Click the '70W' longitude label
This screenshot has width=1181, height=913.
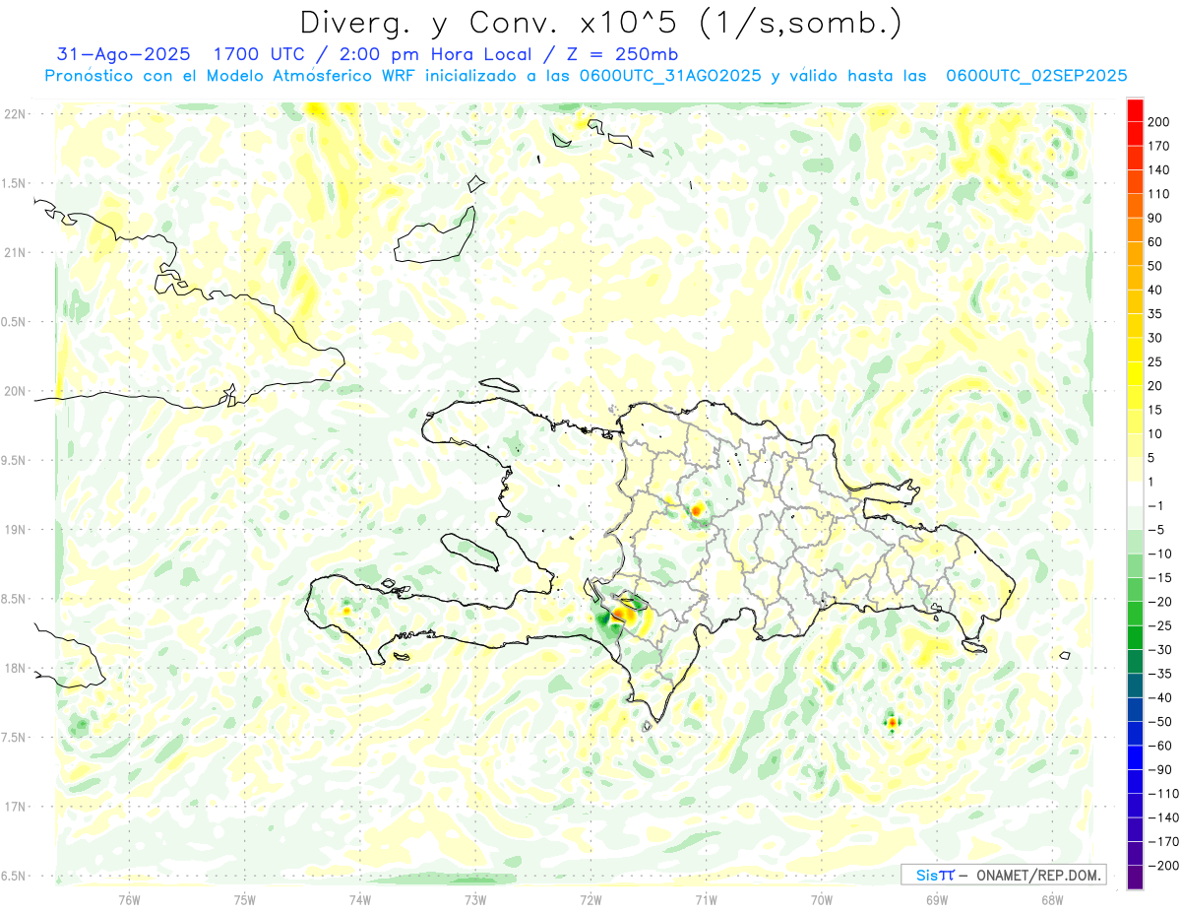pyautogui.click(x=821, y=898)
